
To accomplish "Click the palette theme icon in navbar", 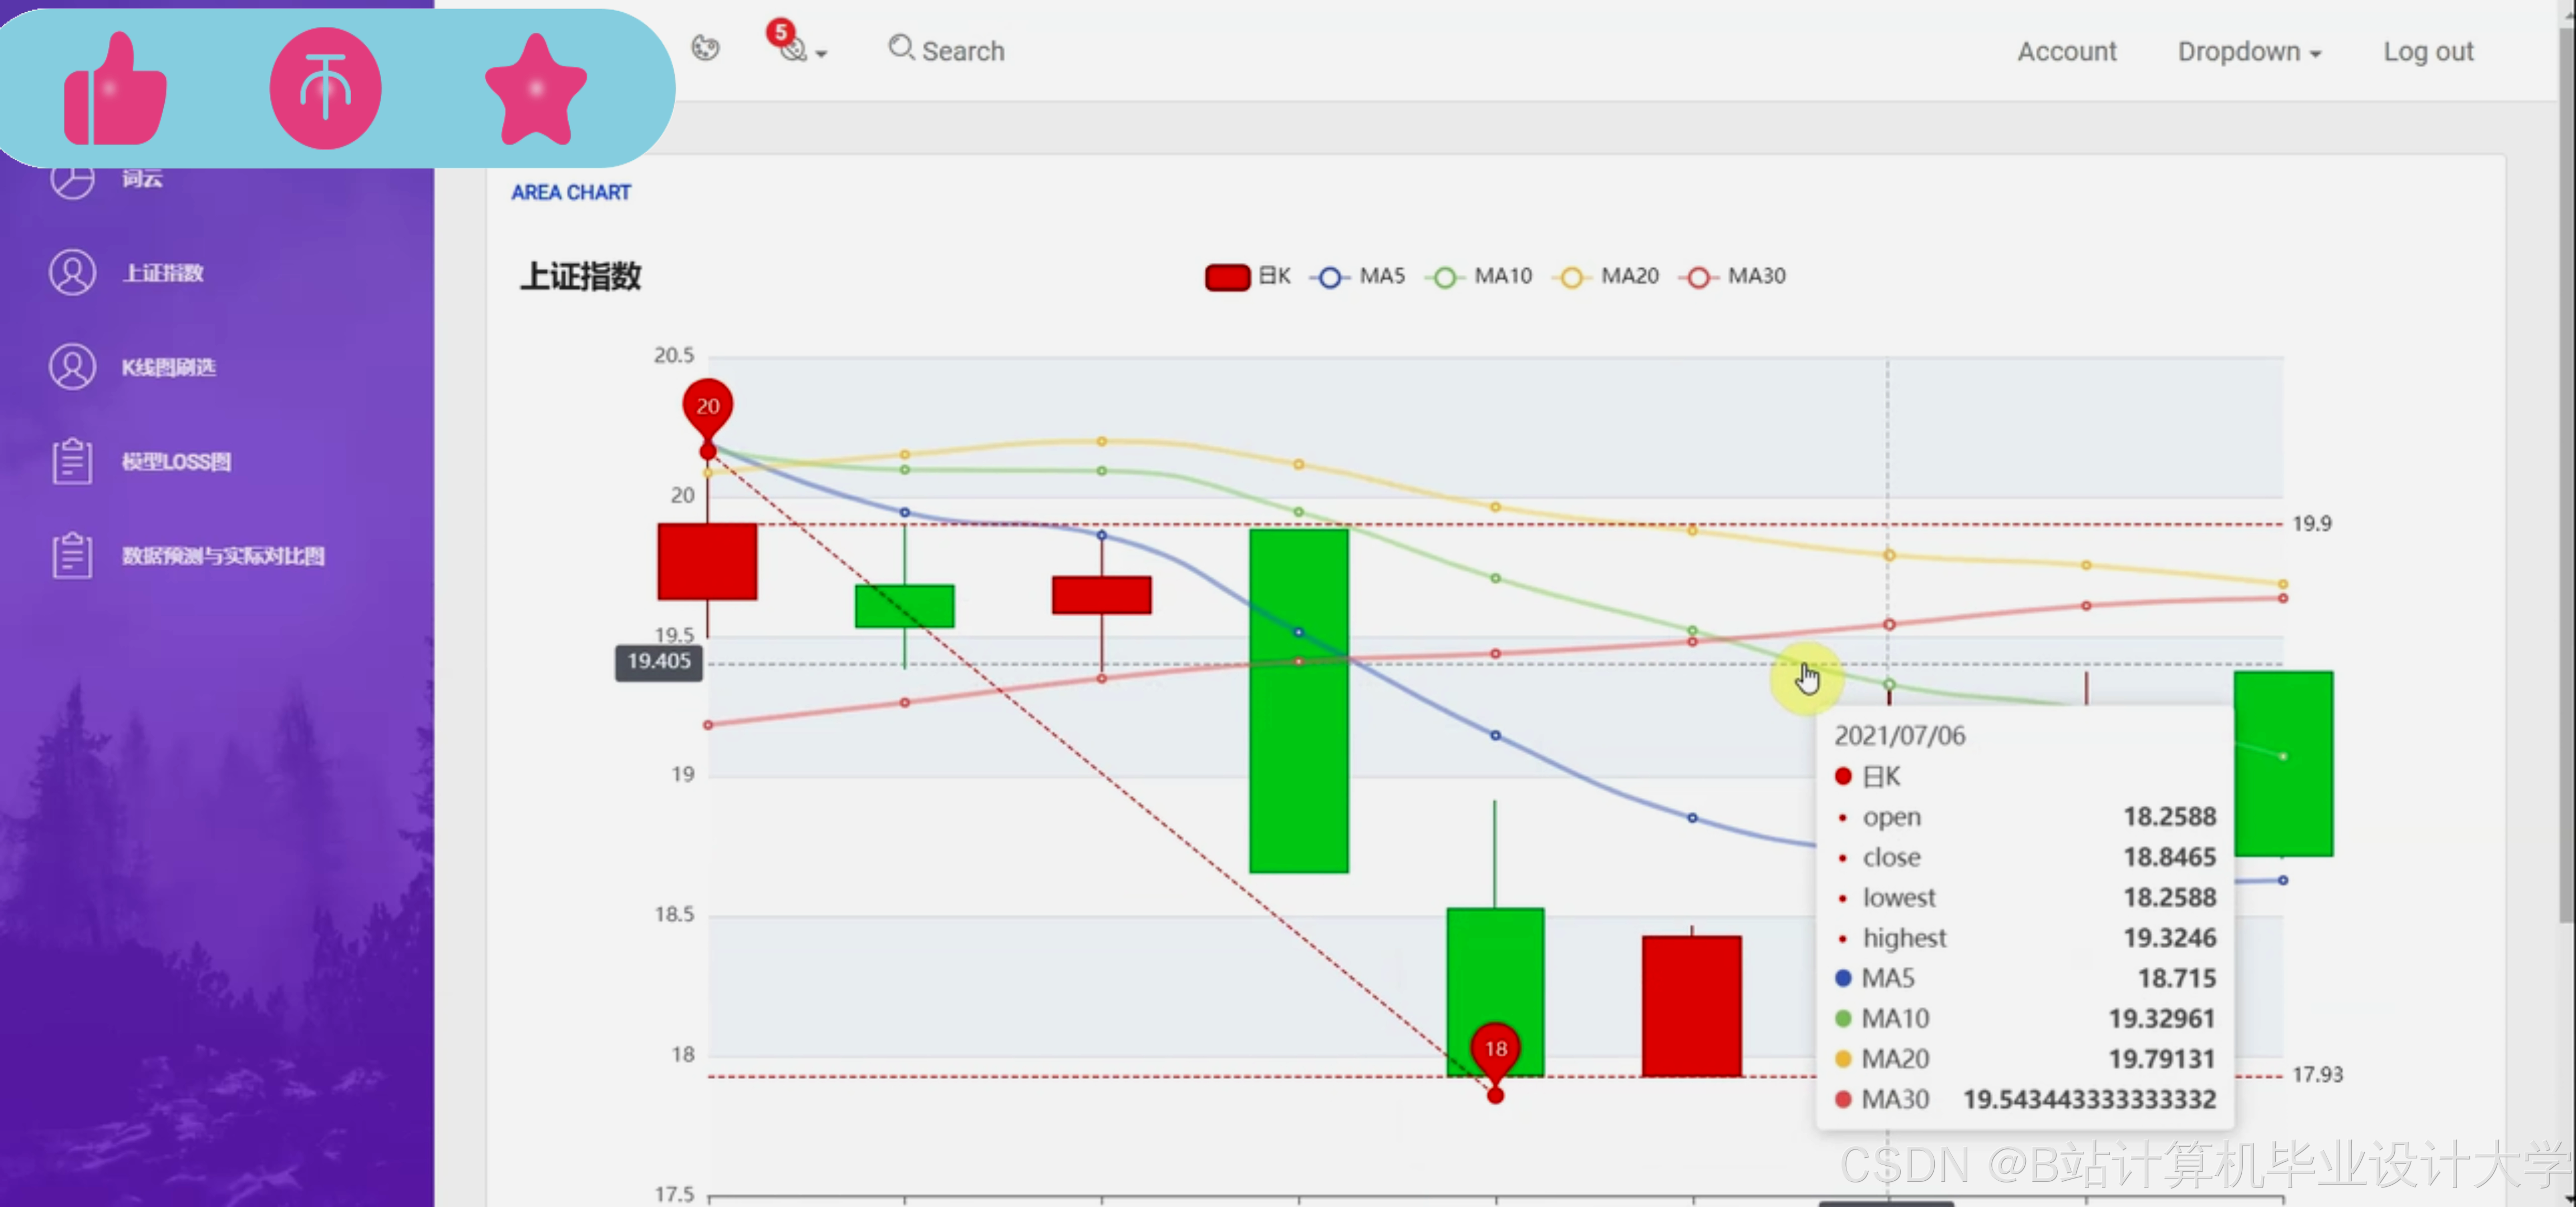I will click(x=705, y=49).
